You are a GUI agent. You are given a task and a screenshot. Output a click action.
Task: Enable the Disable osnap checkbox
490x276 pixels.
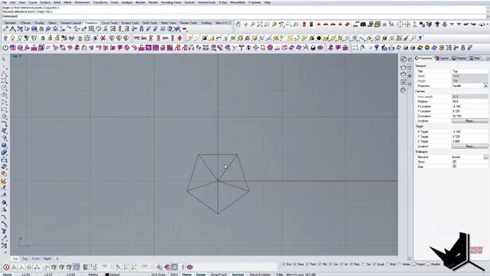[428, 264]
